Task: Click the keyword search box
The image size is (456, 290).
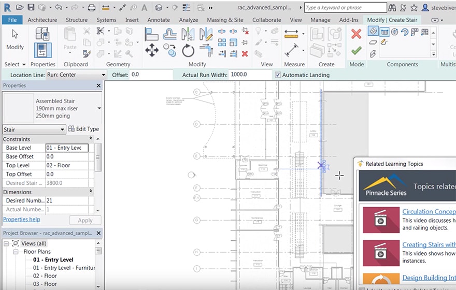Action: click(346, 8)
